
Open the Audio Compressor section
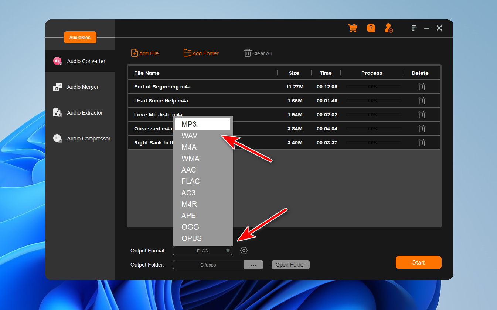click(x=88, y=139)
